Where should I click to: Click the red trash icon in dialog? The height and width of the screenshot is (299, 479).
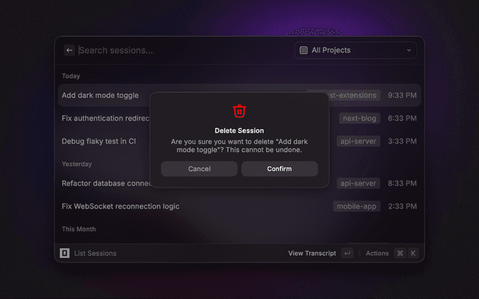point(239,111)
